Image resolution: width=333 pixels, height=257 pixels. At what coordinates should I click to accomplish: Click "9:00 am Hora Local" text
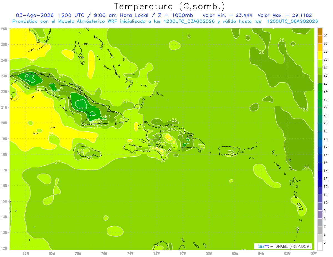[x=122, y=15]
